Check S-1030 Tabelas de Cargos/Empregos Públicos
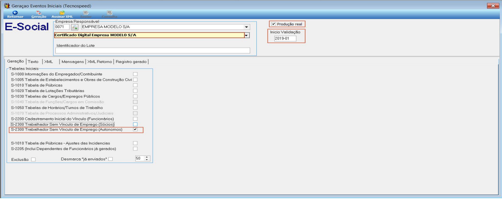 (135, 96)
